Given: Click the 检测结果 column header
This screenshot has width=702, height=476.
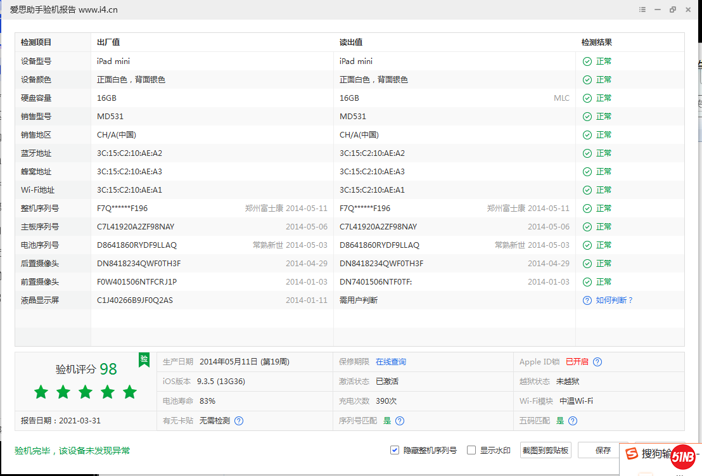Looking at the screenshot, I should pos(596,42).
